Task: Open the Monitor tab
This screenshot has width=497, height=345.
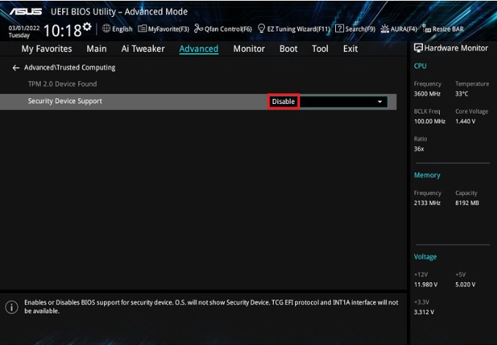Action: (x=249, y=49)
